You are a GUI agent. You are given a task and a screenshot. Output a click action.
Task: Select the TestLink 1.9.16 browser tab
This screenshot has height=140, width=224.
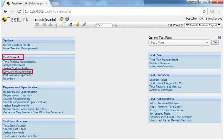coord(27,4)
